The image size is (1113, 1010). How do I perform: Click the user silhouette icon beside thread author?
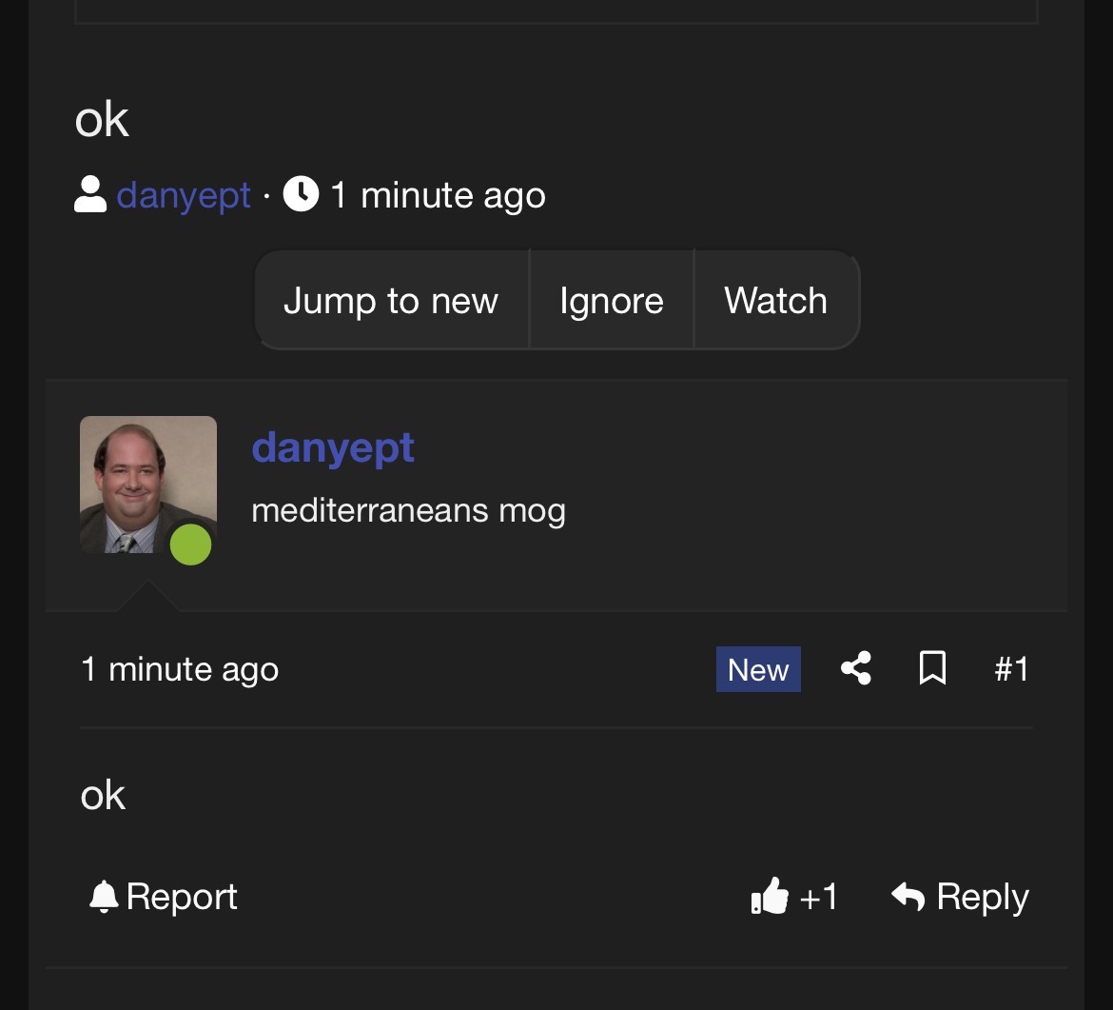90,194
